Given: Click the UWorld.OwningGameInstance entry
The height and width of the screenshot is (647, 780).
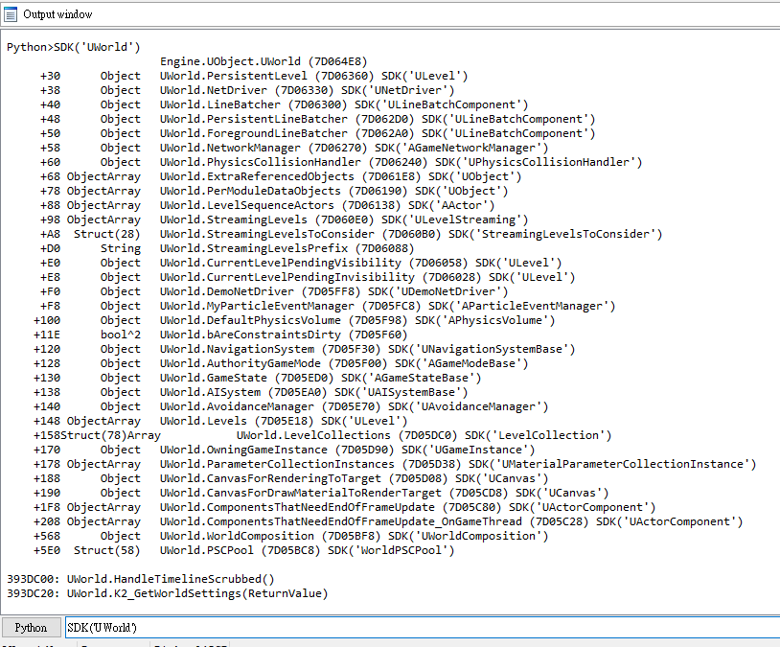Looking at the screenshot, I should point(284,450).
